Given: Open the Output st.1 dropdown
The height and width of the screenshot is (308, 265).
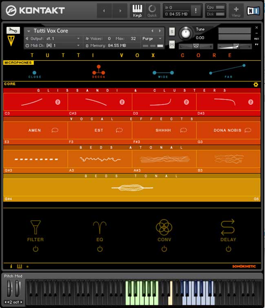Looking at the screenshot, I should 53,38.
